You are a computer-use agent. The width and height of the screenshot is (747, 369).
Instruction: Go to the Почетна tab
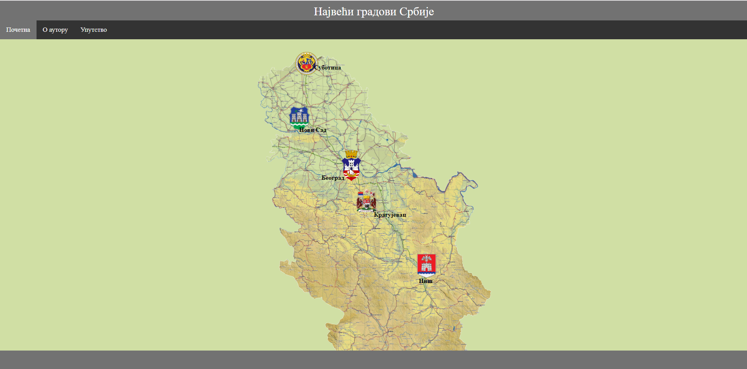pyautogui.click(x=18, y=30)
